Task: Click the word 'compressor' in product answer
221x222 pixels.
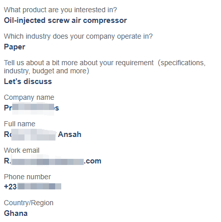Action: pos(105,21)
